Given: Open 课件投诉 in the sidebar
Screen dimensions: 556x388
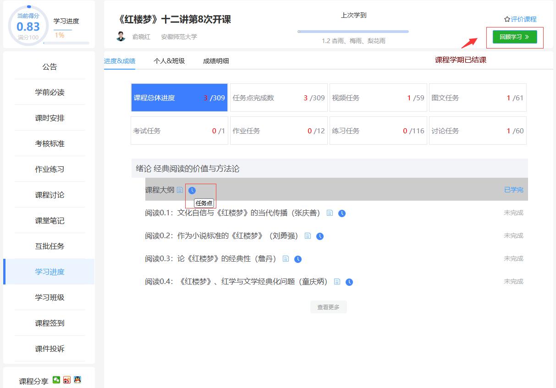Looking at the screenshot, I should tap(50, 349).
